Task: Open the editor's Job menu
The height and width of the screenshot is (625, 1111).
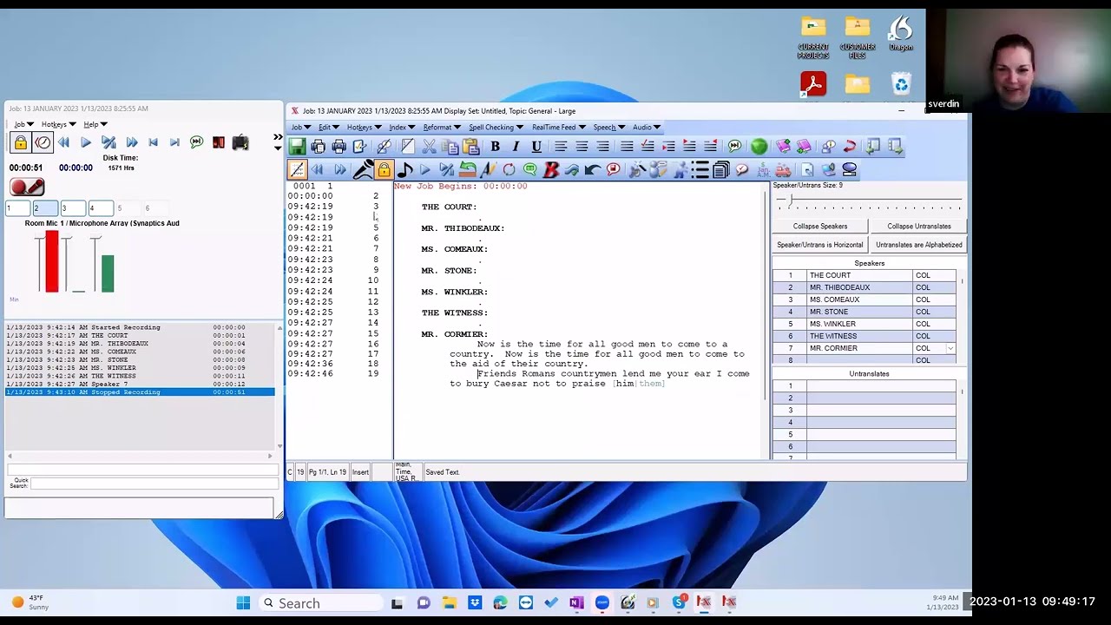Action: click(x=300, y=128)
